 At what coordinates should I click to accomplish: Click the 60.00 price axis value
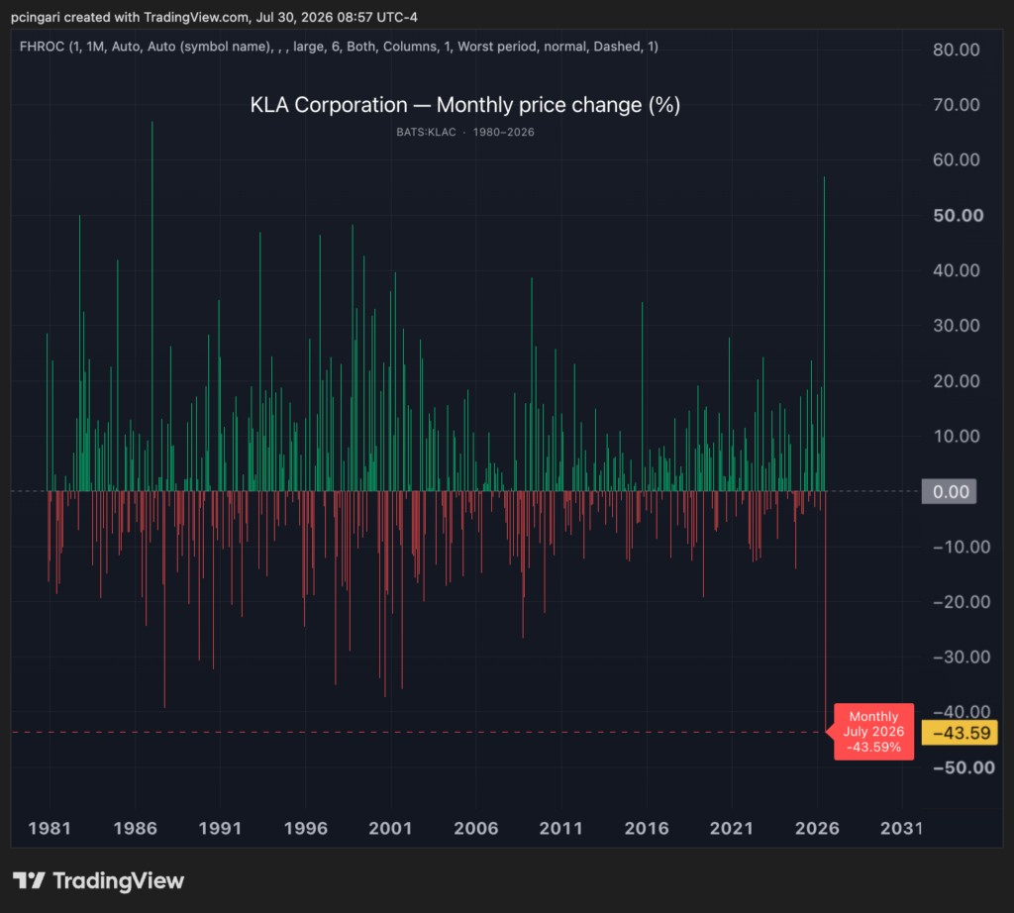click(956, 159)
